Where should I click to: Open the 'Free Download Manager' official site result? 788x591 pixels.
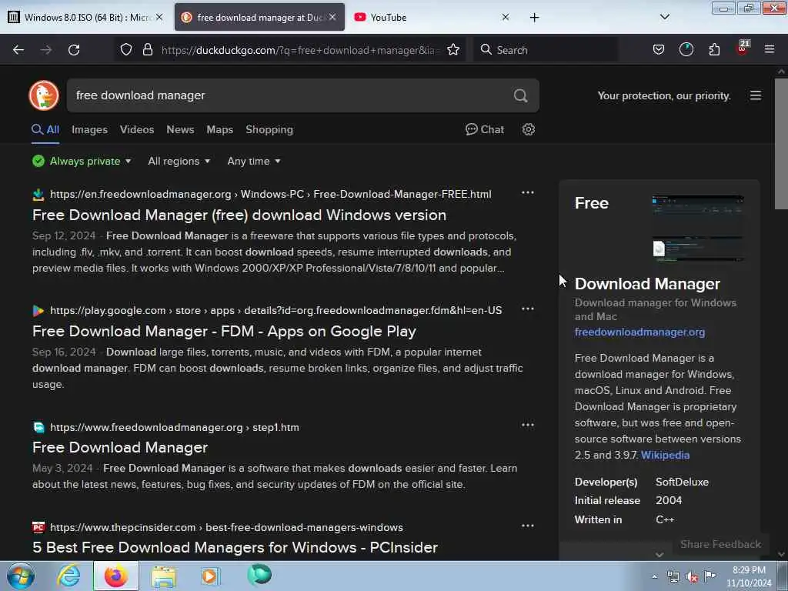(x=120, y=447)
